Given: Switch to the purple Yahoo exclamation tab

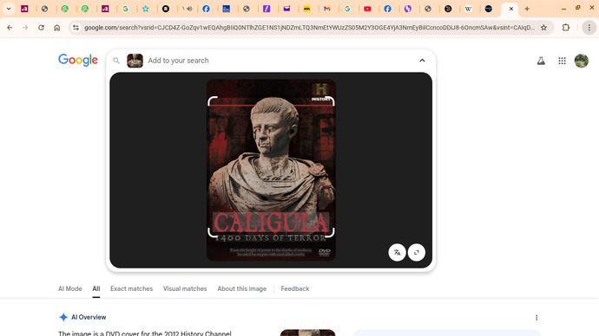Looking at the screenshot, I should 267,9.
